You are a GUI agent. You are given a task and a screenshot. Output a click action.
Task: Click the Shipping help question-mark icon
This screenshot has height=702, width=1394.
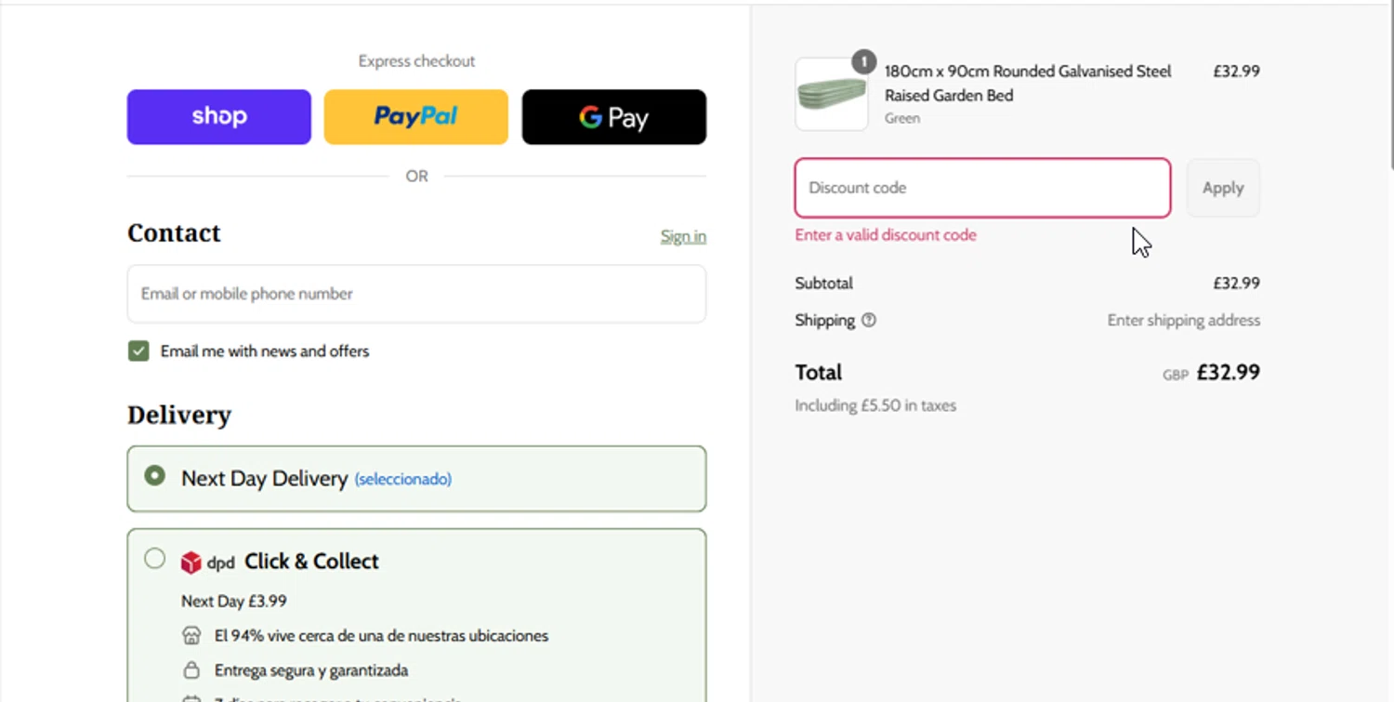pos(869,320)
